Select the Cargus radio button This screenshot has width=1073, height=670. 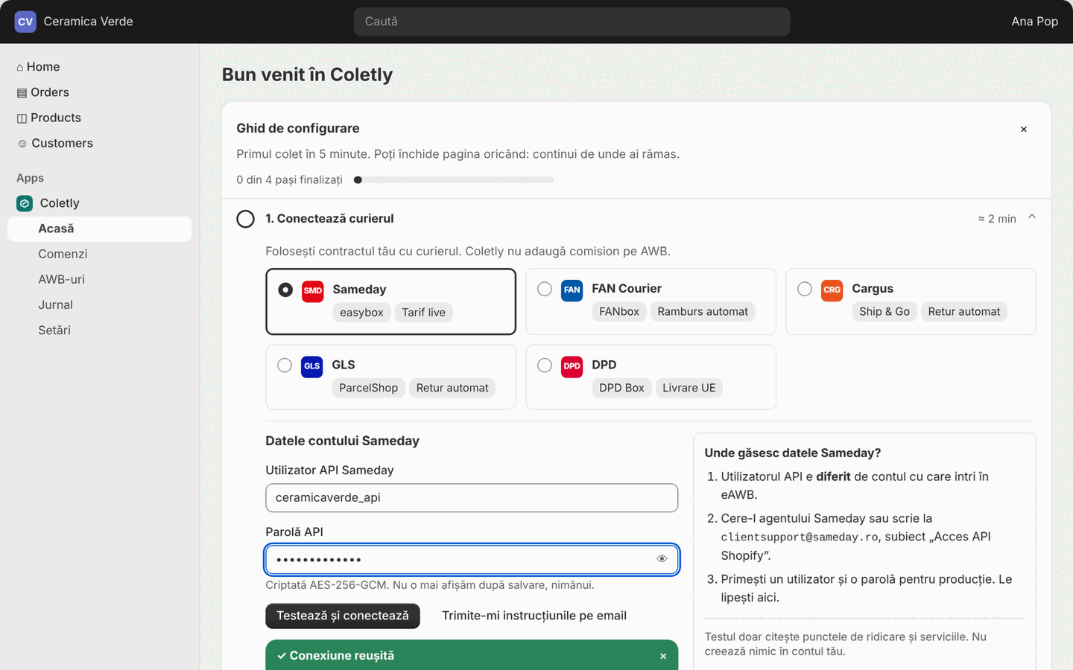point(805,289)
